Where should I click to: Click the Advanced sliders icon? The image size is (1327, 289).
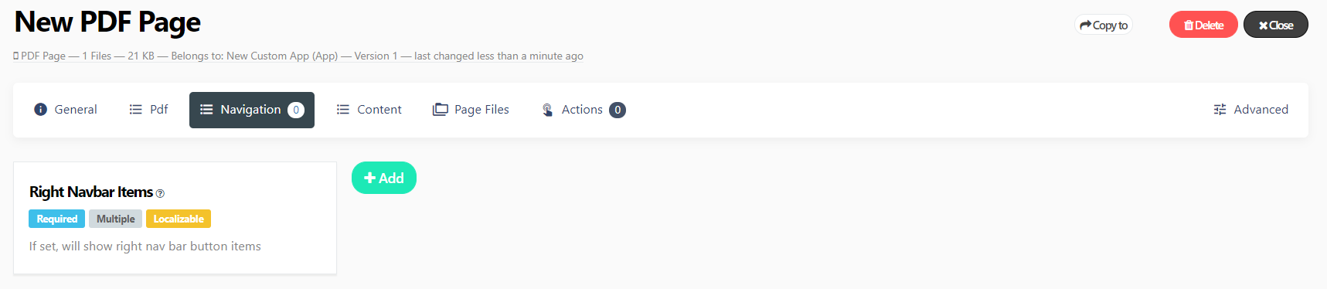point(1220,110)
